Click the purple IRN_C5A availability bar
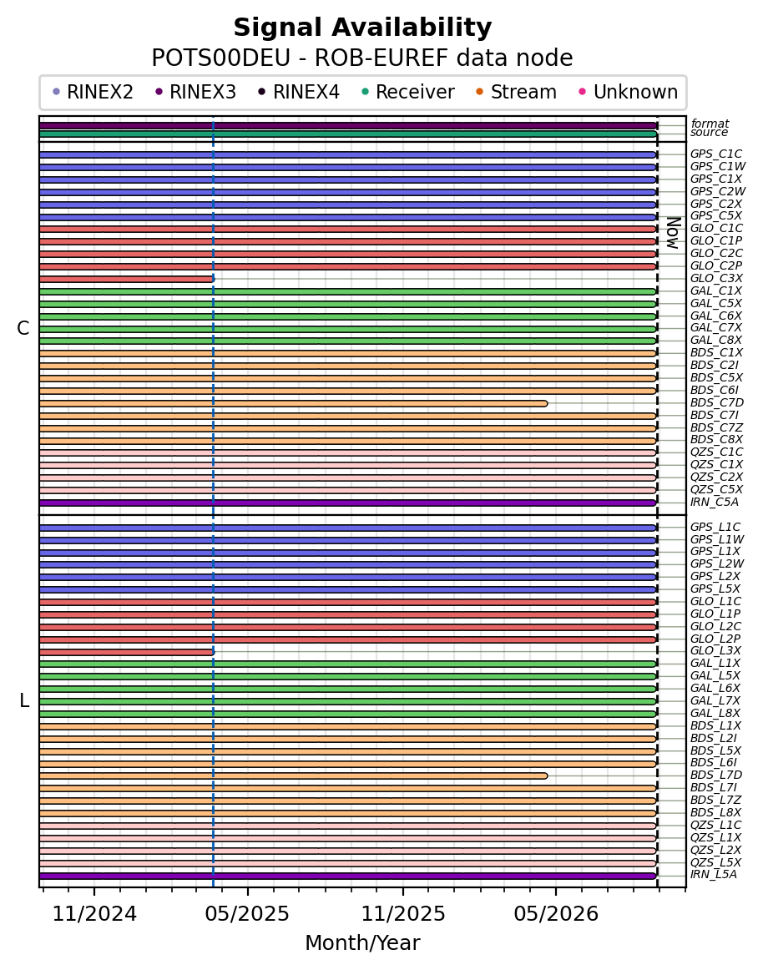The width and height of the screenshot is (763, 970). pos(348,503)
